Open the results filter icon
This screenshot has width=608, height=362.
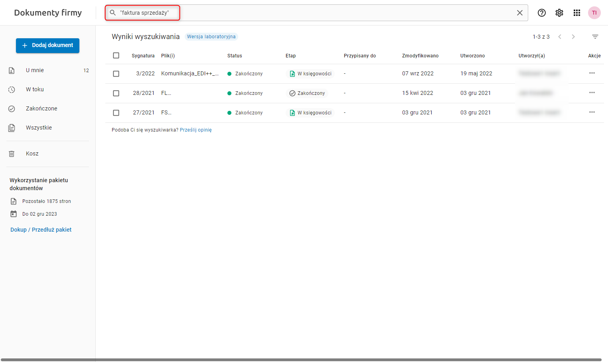pyautogui.click(x=595, y=37)
